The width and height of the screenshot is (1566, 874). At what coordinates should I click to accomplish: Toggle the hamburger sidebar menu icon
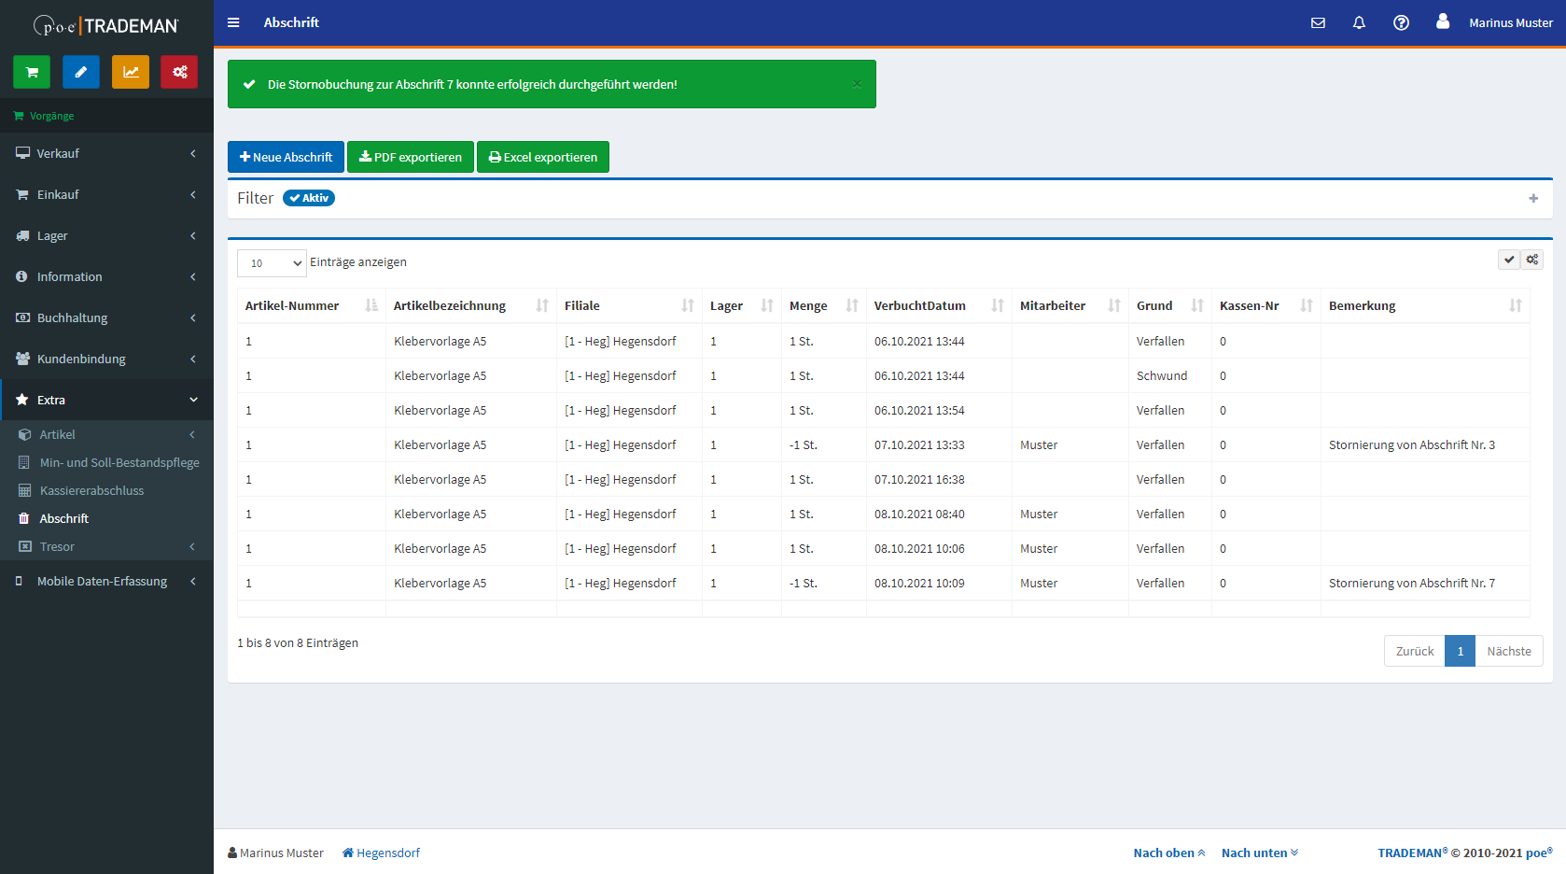coord(233,22)
